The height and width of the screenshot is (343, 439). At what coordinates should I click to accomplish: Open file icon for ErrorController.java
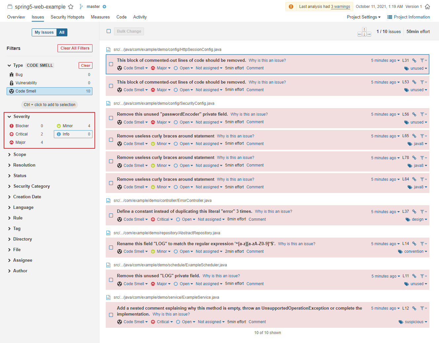108,201
